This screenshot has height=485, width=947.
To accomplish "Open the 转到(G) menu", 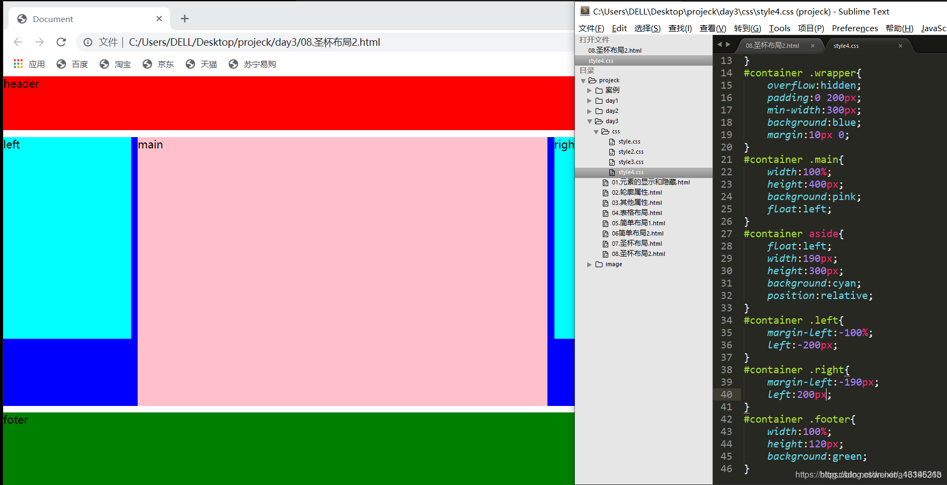I will coord(747,28).
